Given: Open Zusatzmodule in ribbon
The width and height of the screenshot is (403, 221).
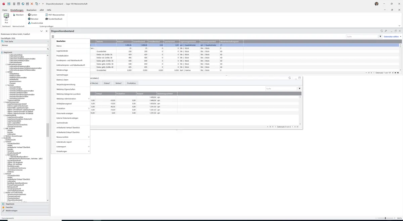Looking at the screenshot, I should tap(35, 23).
